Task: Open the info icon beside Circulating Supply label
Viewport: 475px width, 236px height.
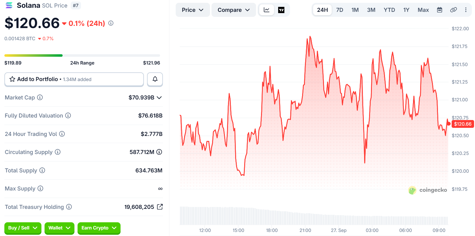Action: click(x=58, y=152)
